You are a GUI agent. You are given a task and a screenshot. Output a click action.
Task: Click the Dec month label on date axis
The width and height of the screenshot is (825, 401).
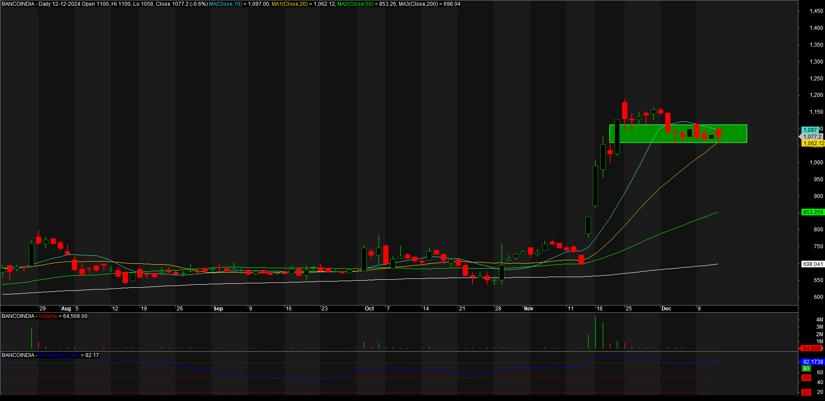click(x=666, y=309)
